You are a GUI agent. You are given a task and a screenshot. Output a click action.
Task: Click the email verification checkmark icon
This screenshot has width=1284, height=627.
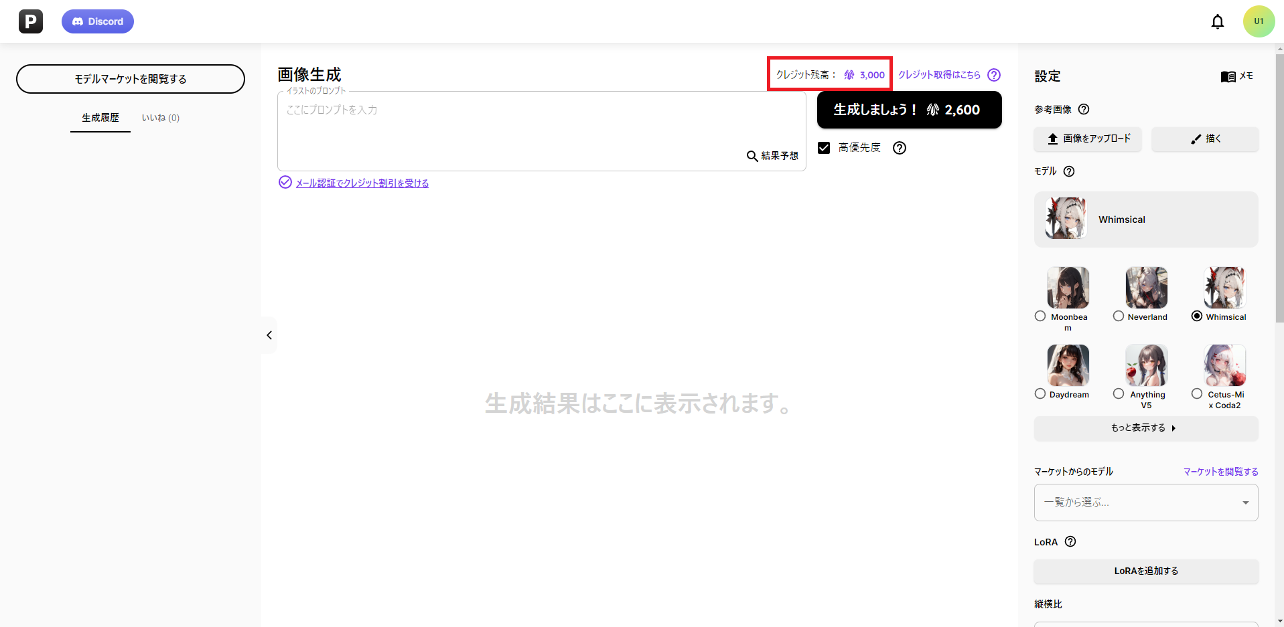(285, 182)
